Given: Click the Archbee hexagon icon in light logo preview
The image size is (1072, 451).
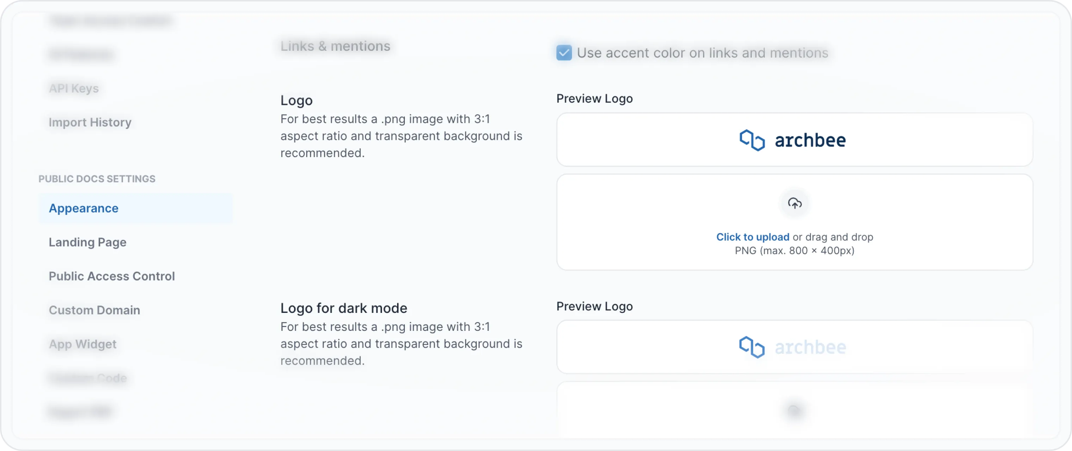Looking at the screenshot, I should pyautogui.click(x=752, y=140).
